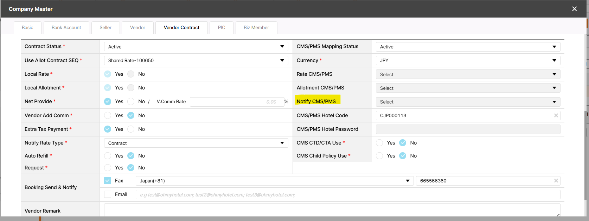Select Yes for Vendor Add Comm
This screenshot has height=221, width=589.
[108, 115]
